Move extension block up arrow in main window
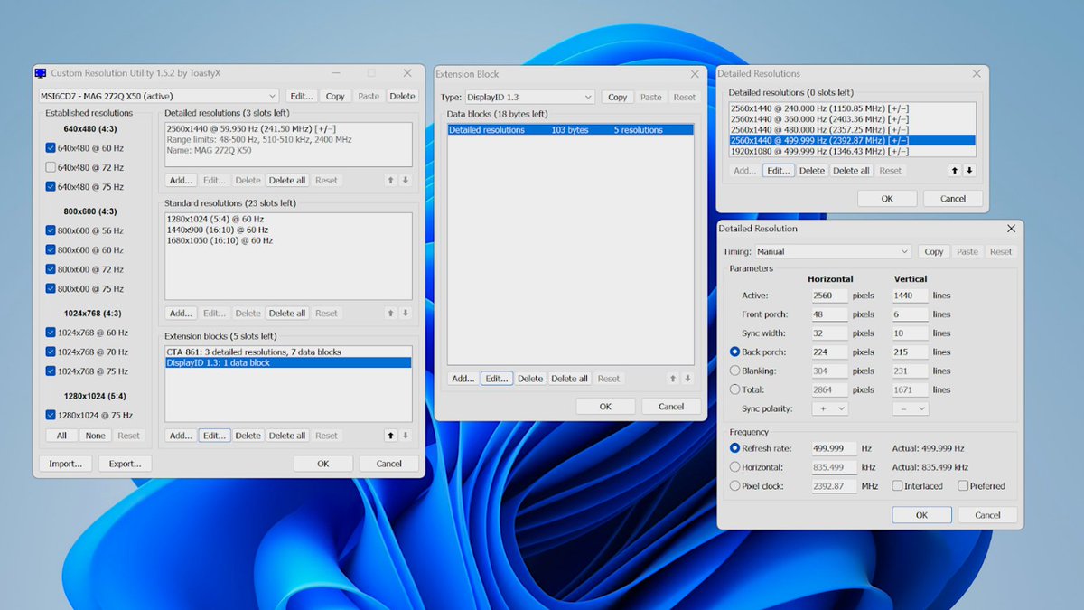Viewport: 1084px width, 610px height. pos(391,435)
